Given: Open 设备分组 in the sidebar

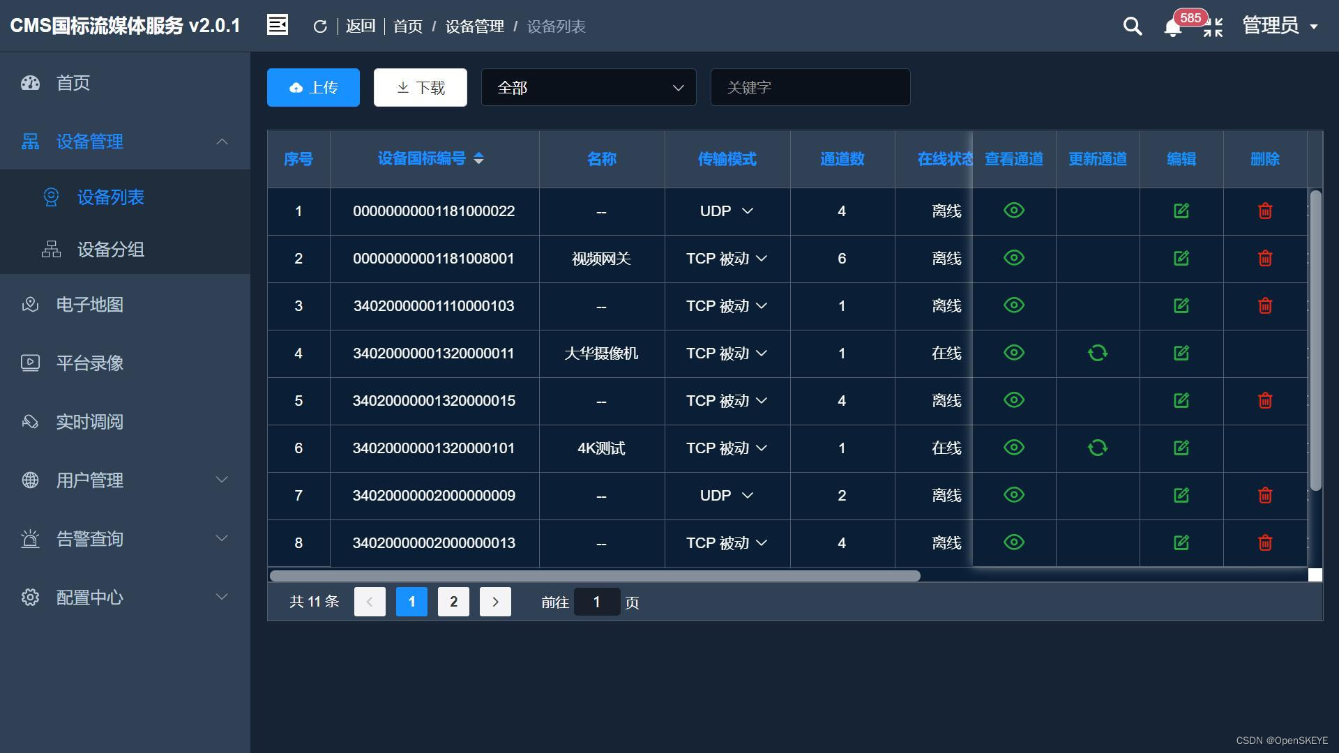Looking at the screenshot, I should pyautogui.click(x=110, y=250).
